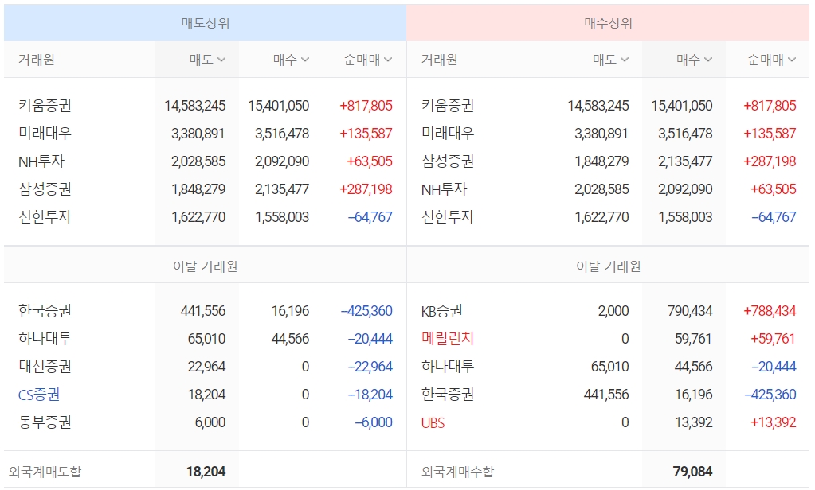Click 하나대투 매수 value 44,566 in left list
Viewport: 815px width, 490px height.
pos(290,338)
